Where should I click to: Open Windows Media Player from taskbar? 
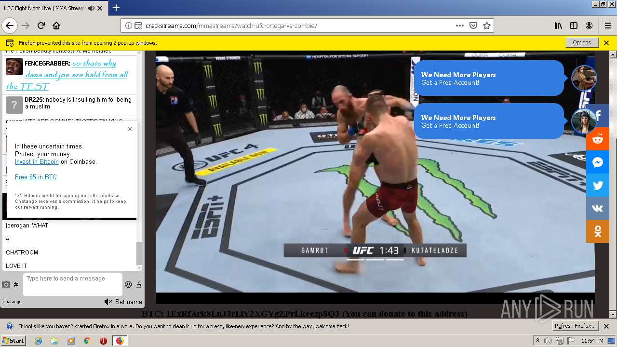pyautogui.click(x=71, y=341)
